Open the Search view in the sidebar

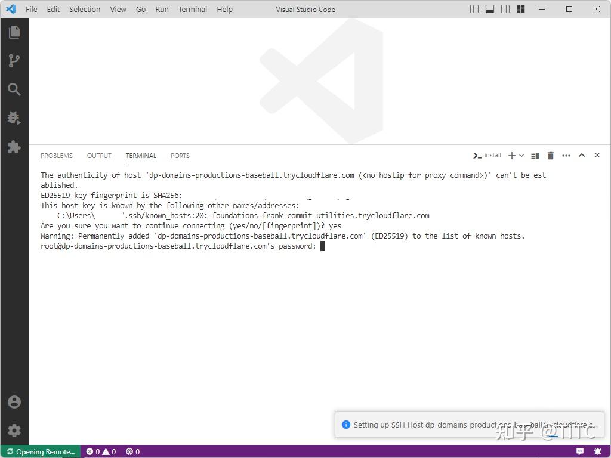pos(14,89)
